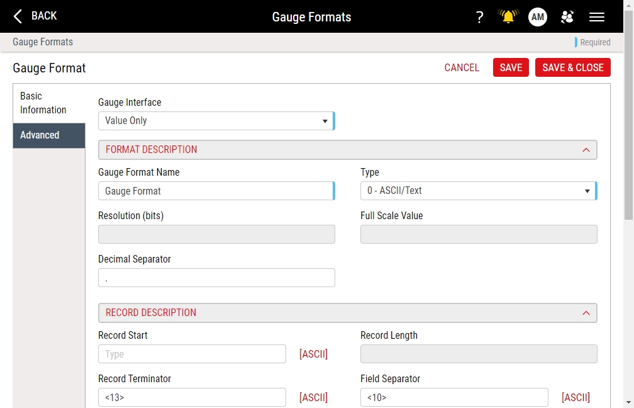
Task: Click the Record Start input field
Action: tap(192, 354)
